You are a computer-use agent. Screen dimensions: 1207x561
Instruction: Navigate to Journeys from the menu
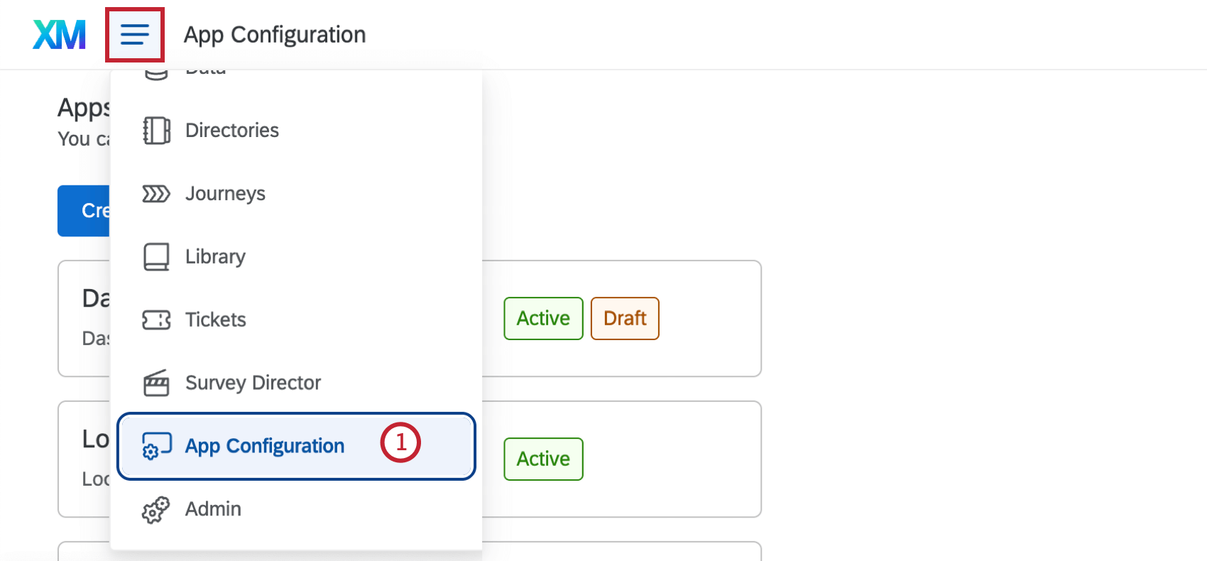[x=225, y=193]
